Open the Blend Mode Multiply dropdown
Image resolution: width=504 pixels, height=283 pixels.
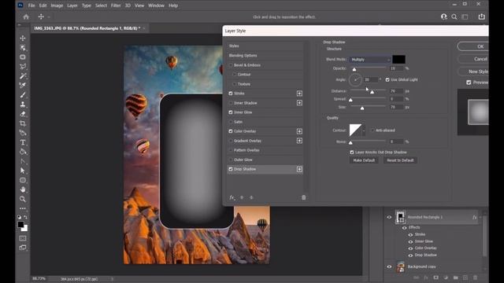point(370,60)
